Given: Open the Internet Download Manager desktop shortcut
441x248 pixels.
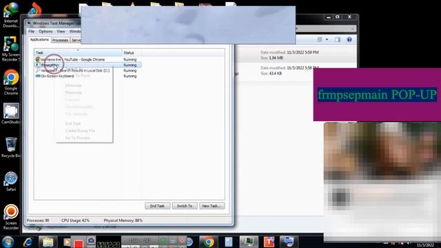Looking at the screenshot, I should pos(11,14).
